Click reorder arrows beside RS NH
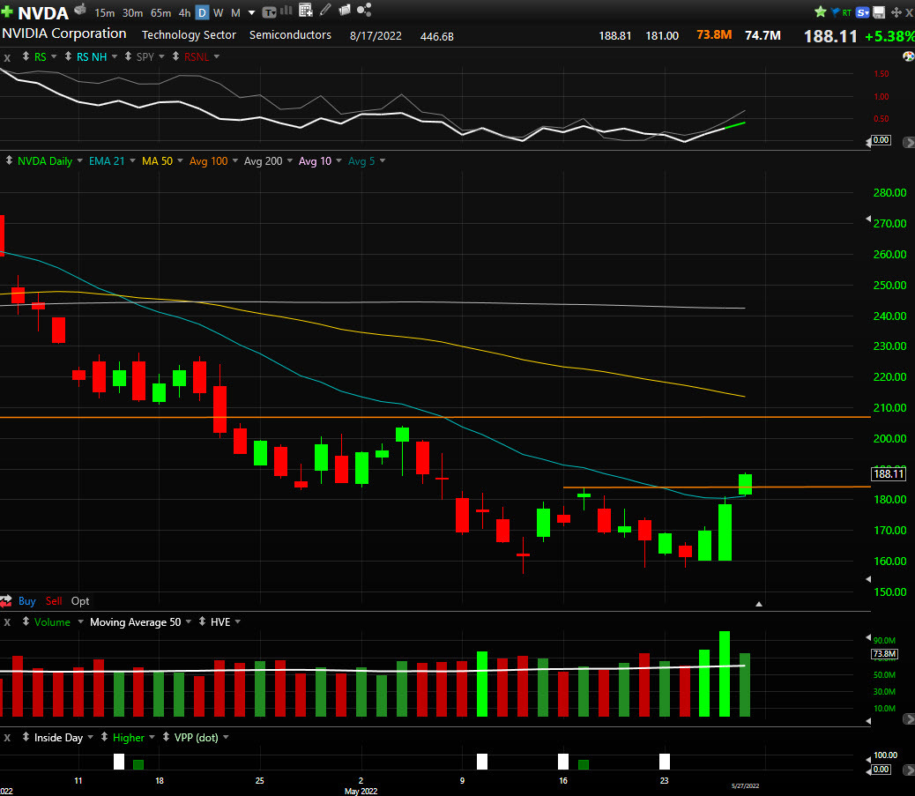The width and height of the screenshot is (915, 796). [x=68, y=56]
